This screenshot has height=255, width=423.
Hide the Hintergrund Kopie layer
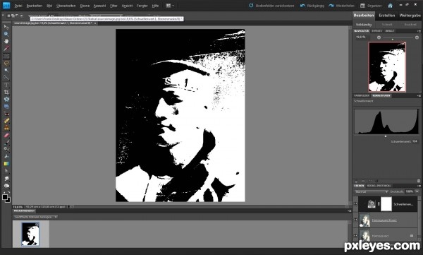355,220
